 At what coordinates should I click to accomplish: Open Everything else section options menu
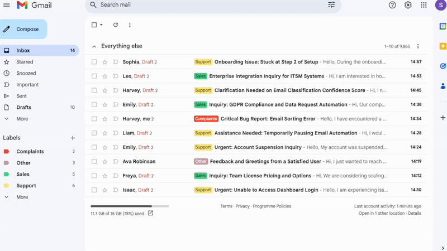418,46
